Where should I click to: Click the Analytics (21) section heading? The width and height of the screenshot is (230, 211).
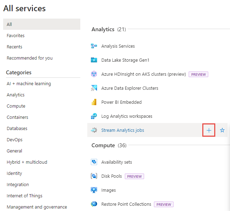click(x=109, y=29)
